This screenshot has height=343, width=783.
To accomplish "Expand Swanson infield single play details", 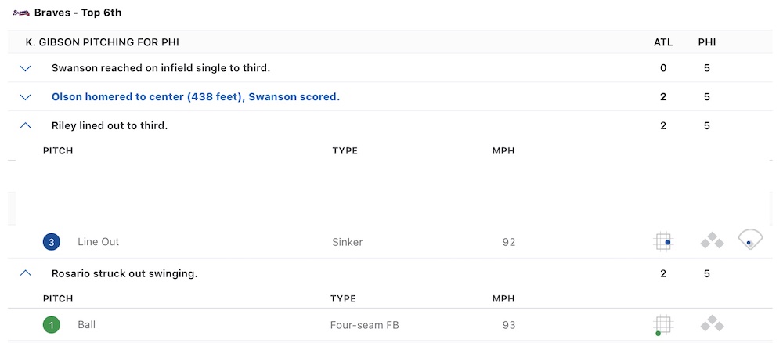I will 25,68.
